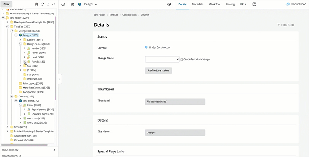Collapse the Test Folder [2207] branch
309x157 pixels.
click(x=3, y=18)
